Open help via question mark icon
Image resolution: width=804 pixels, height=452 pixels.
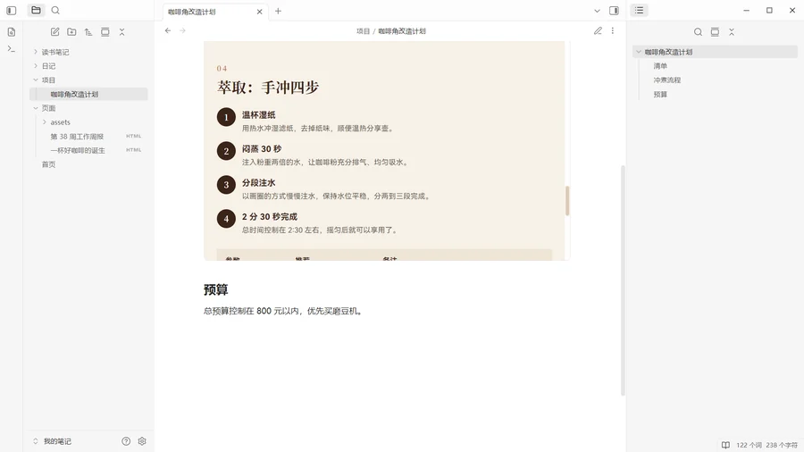click(x=126, y=441)
